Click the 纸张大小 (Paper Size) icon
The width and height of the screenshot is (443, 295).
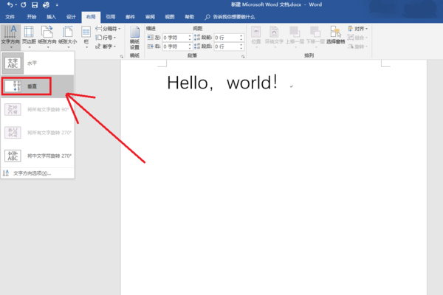coord(68,37)
